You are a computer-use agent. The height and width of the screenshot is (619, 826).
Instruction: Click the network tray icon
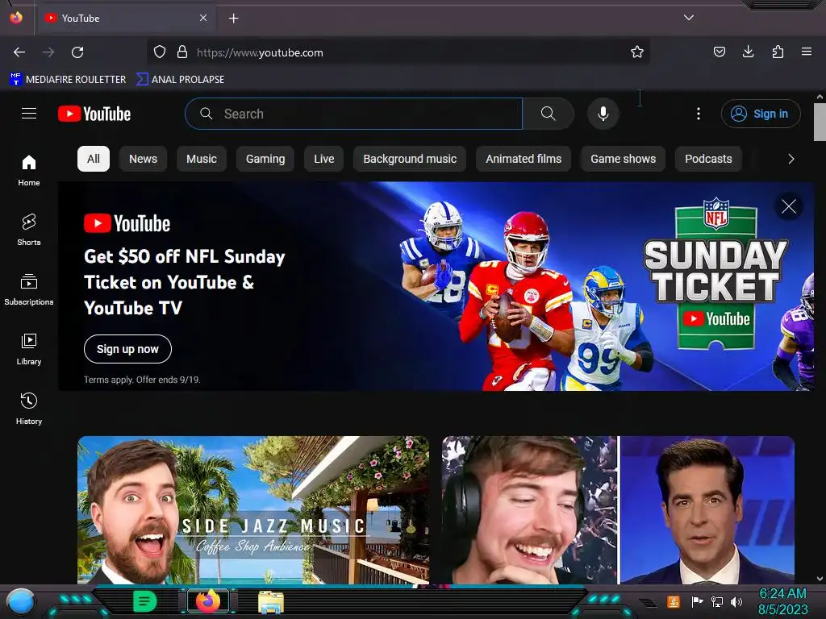click(x=717, y=601)
